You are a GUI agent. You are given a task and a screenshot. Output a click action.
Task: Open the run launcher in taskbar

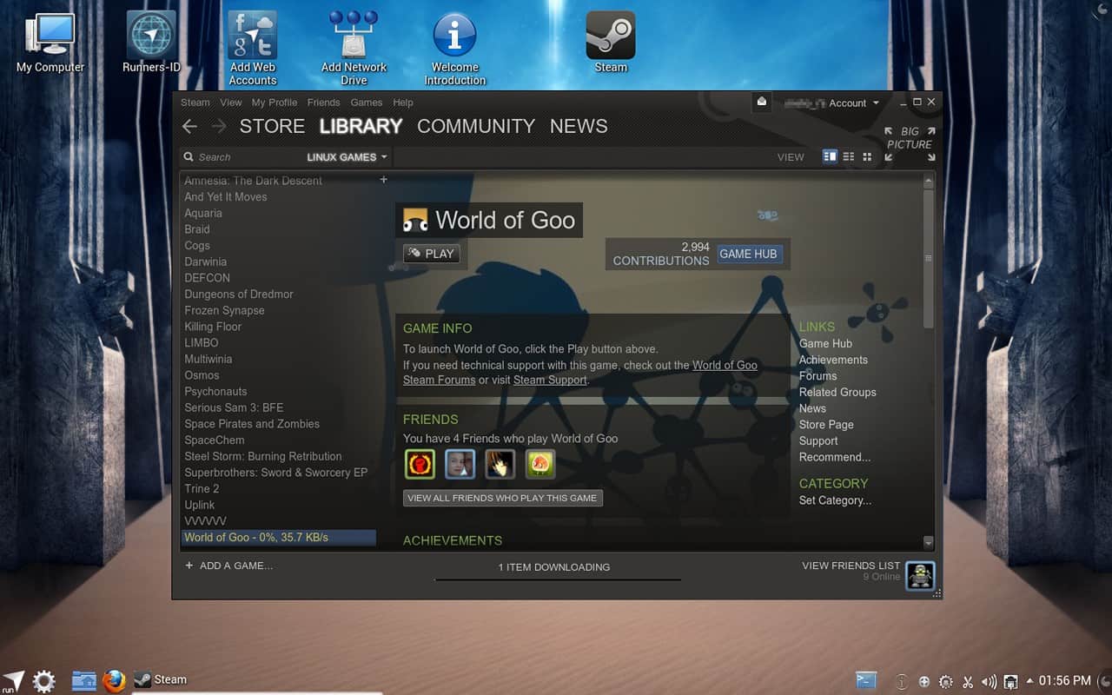13,681
